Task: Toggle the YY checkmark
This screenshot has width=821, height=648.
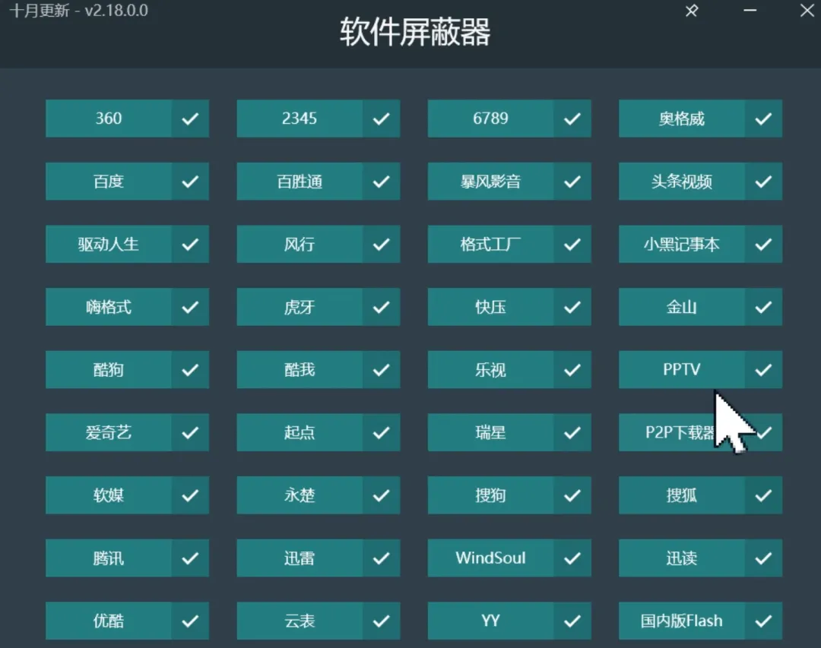Action: [x=572, y=621]
